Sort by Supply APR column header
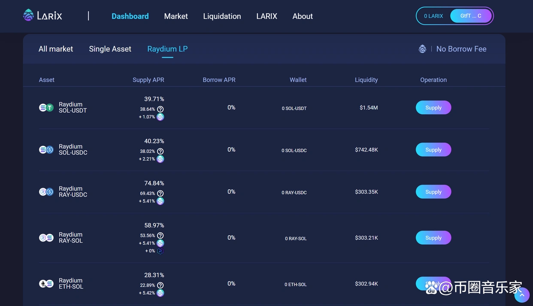533x306 pixels. (x=148, y=80)
